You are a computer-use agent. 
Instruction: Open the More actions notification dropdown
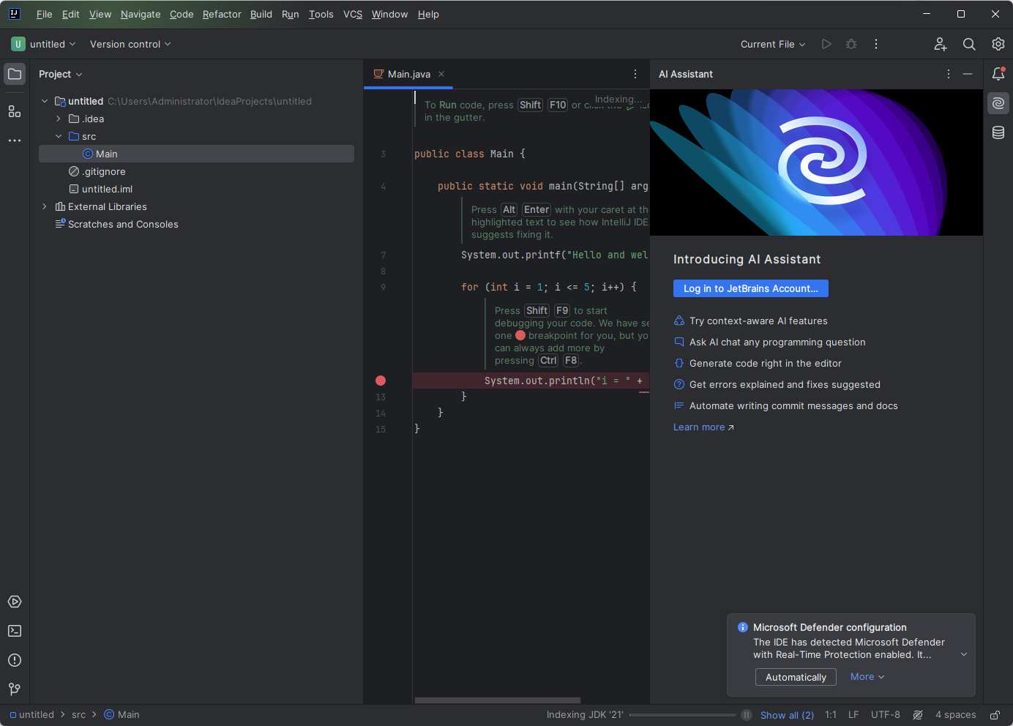tap(867, 677)
